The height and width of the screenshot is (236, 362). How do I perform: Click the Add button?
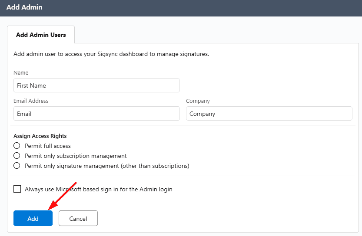pyautogui.click(x=33, y=219)
